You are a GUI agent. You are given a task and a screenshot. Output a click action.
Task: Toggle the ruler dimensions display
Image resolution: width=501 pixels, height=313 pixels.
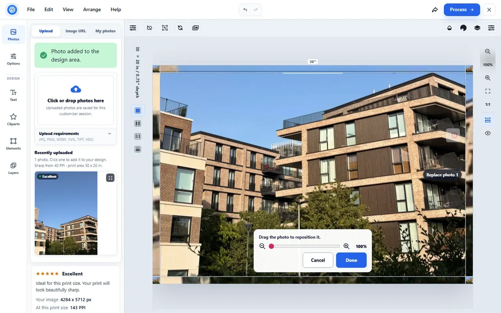pyautogui.click(x=488, y=120)
